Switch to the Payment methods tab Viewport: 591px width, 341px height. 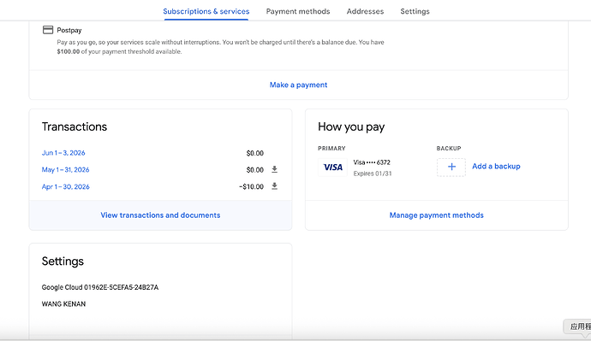[x=298, y=11]
